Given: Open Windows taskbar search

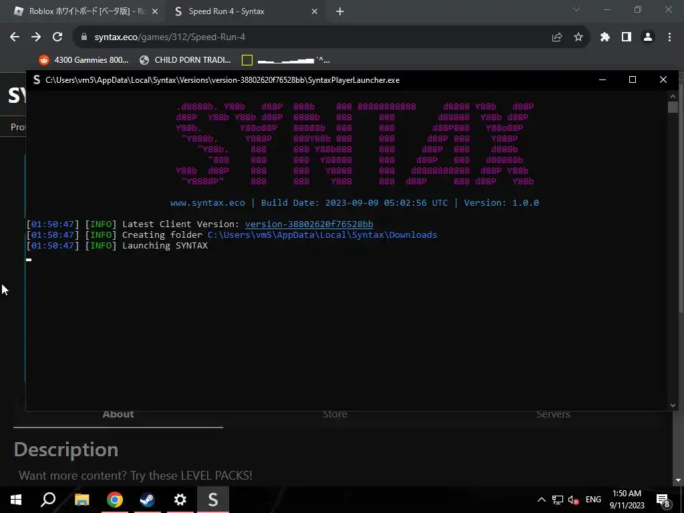Looking at the screenshot, I should click(48, 500).
